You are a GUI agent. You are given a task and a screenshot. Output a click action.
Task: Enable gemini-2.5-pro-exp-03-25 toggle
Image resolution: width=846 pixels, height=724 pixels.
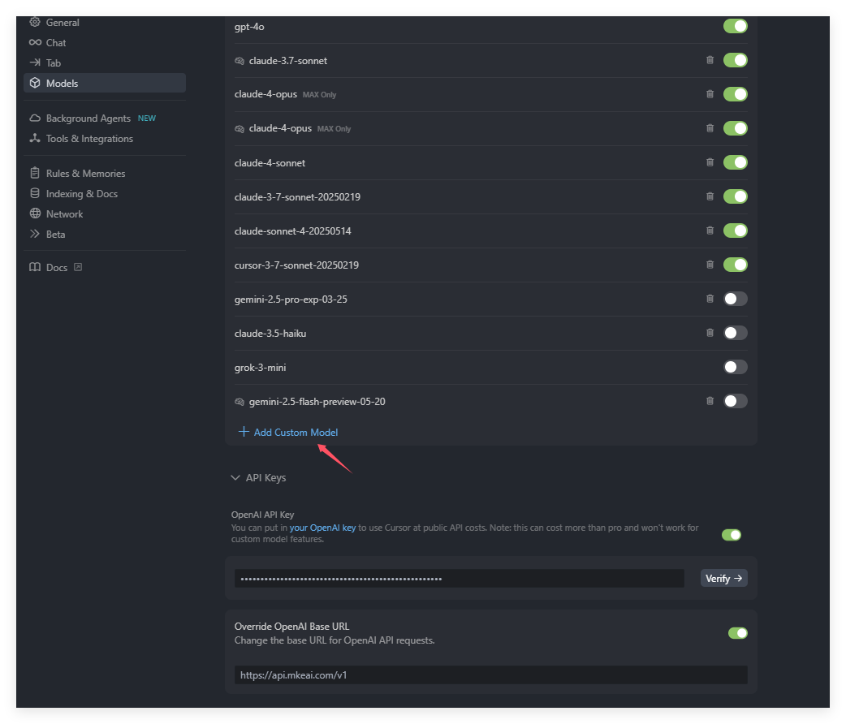coord(736,299)
